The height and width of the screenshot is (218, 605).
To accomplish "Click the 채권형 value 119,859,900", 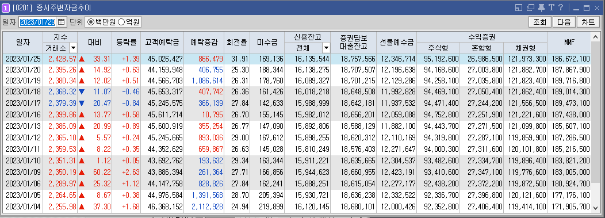I will pyautogui.click(x=528, y=137).
